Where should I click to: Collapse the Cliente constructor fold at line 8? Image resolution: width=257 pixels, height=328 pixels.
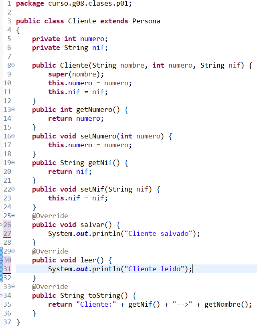pos(13,65)
